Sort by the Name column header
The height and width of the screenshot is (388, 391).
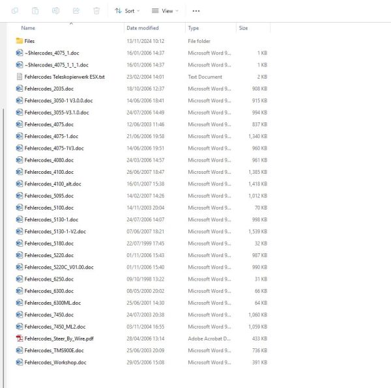tap(28, 28)
